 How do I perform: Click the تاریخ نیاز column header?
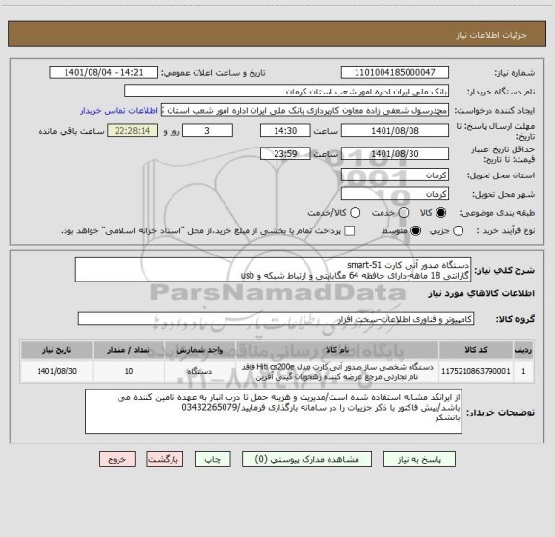coord(57,350)
